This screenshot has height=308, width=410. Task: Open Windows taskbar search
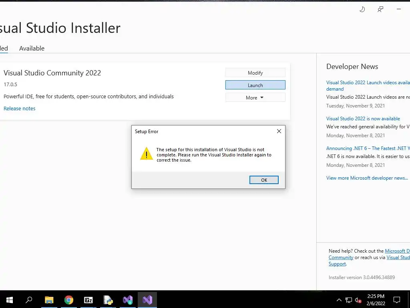coord(29,300)
